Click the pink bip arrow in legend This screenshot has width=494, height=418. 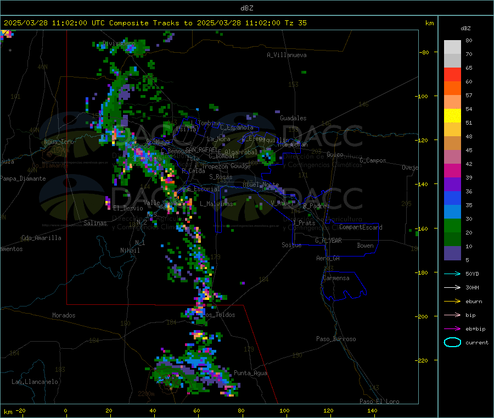point(452,315)
